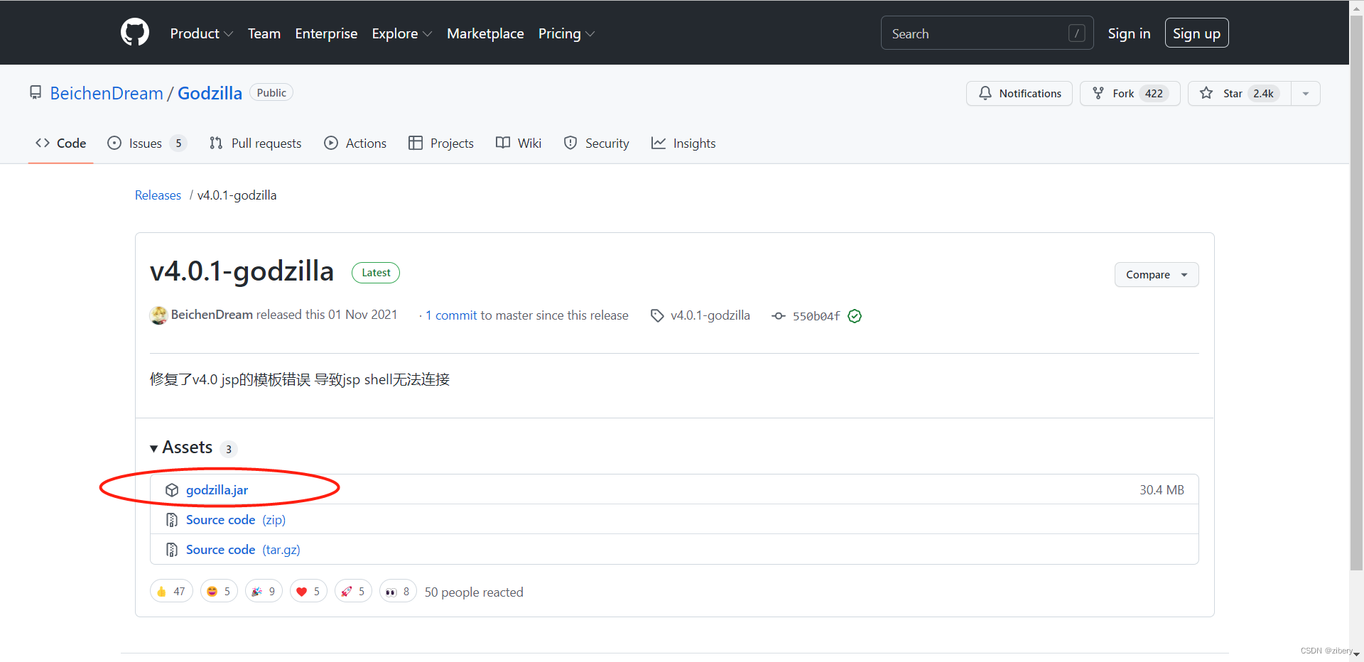Image resolution: width=1364 pixels, height=662 pixels.
Task: Download Source code (zip)
Action: click(236, 520)
